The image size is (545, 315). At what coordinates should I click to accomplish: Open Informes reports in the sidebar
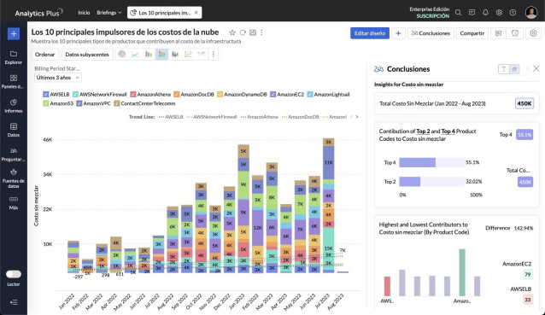(x=14, y=106)
